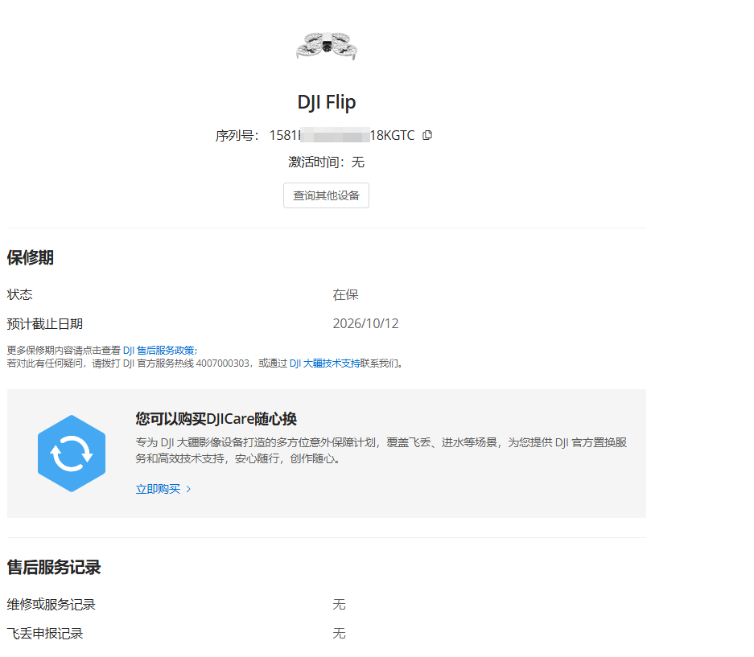Click the DJI Flip product title
The height and width of the screenshot is (657, 754).
327,102
